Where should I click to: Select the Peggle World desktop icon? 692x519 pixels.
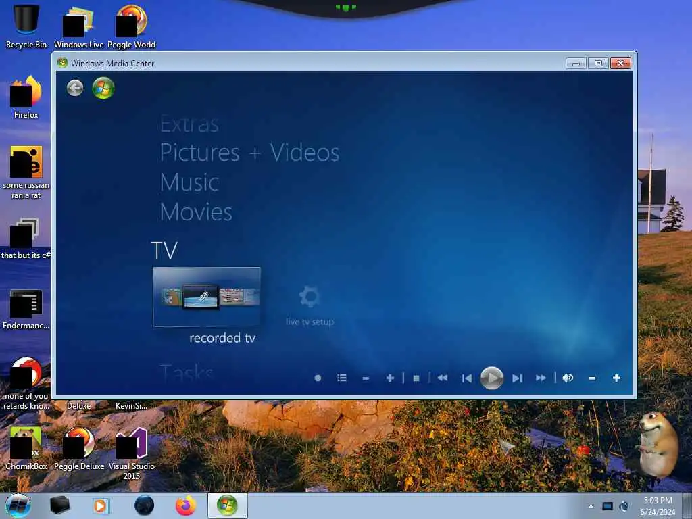[132, 26]
